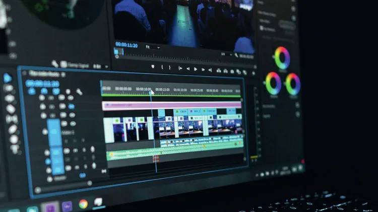Select the Hand tool
The image size is (378, 212).
point(14,139)
